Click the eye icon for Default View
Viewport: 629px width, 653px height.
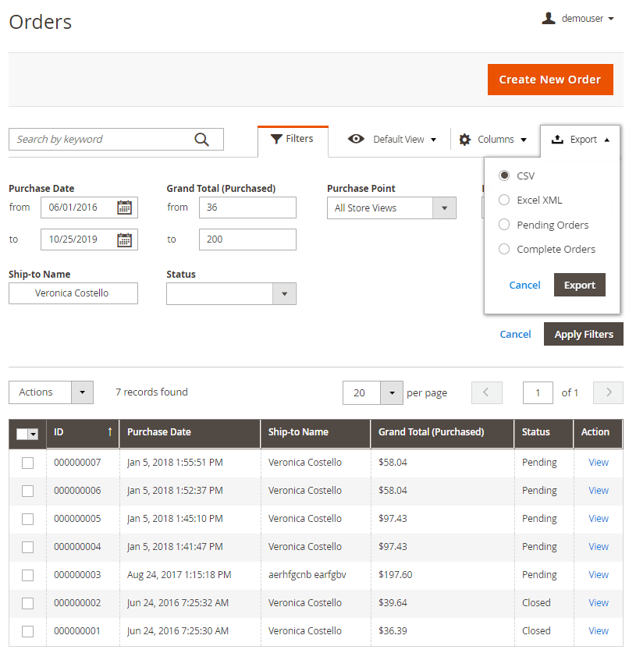pos(356,140)
